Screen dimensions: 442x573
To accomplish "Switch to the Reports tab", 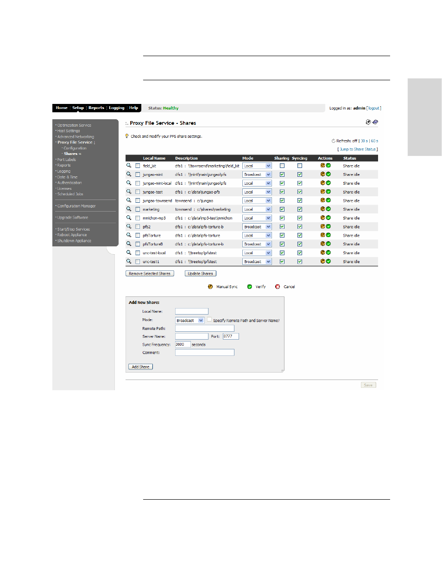I will (x=96, y=108).
